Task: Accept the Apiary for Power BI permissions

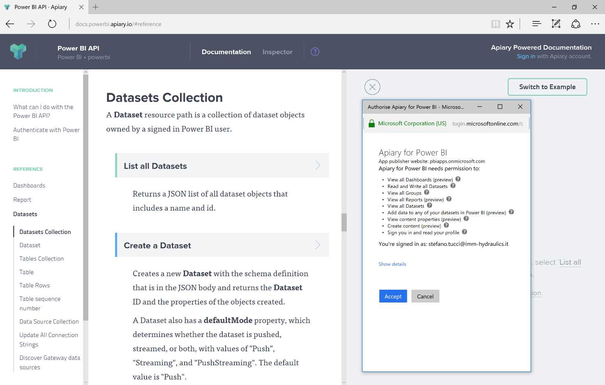Action: coord(393,296)
